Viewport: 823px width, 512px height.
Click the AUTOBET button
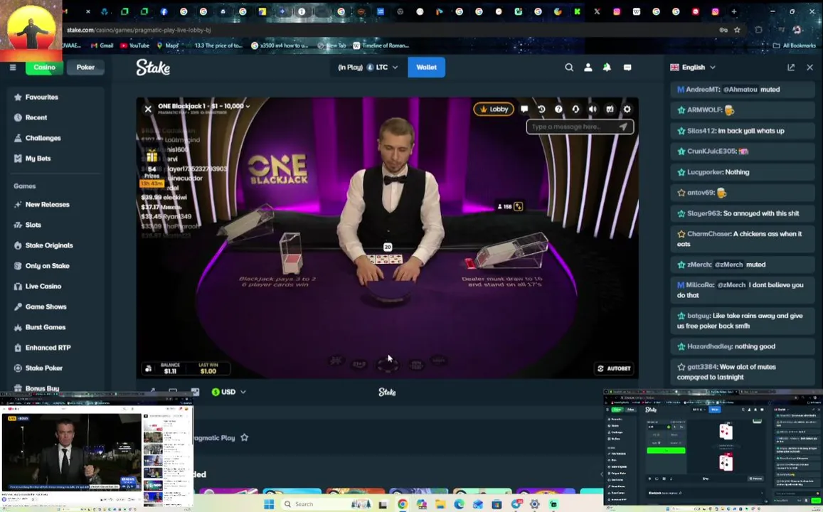point(614,368)
